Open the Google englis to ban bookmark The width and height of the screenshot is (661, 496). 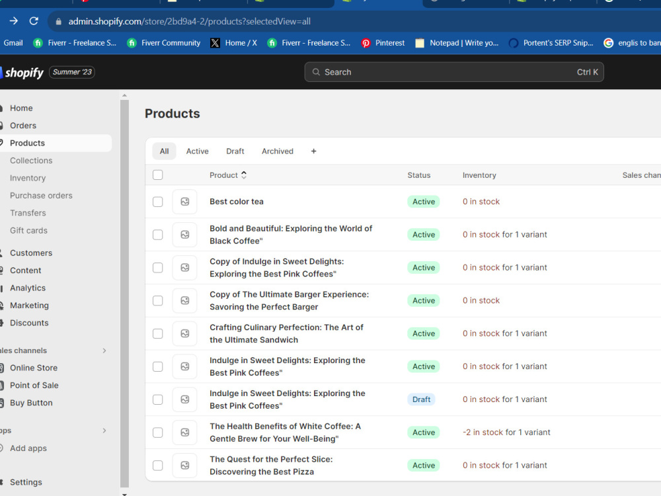(x=632, y=42)
